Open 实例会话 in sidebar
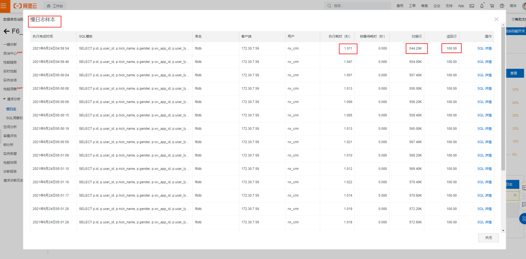The width and height of the screenshot is (526, 259). coord(10,80)
